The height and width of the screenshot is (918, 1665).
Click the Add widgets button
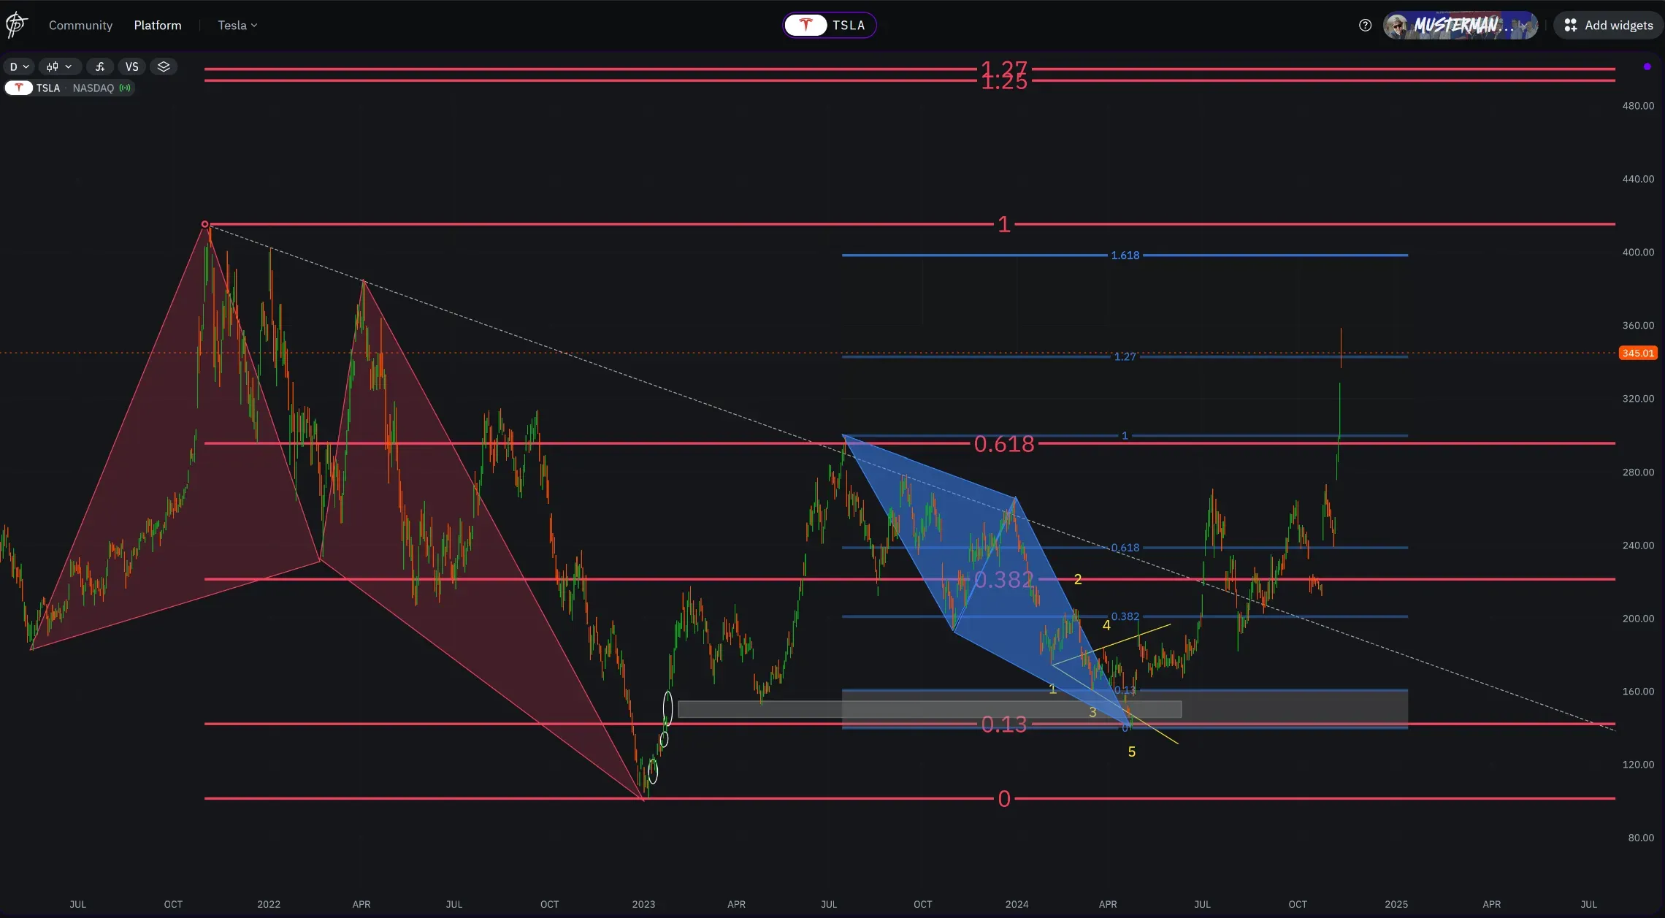coord(1608,26)
